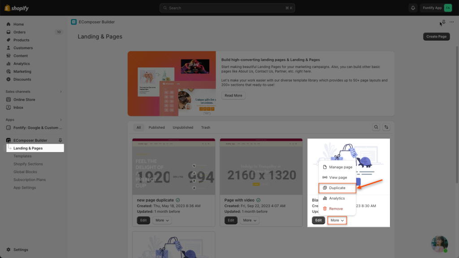
Task: Click the Content sidebar icon
Action: click(x=9, y=56)
